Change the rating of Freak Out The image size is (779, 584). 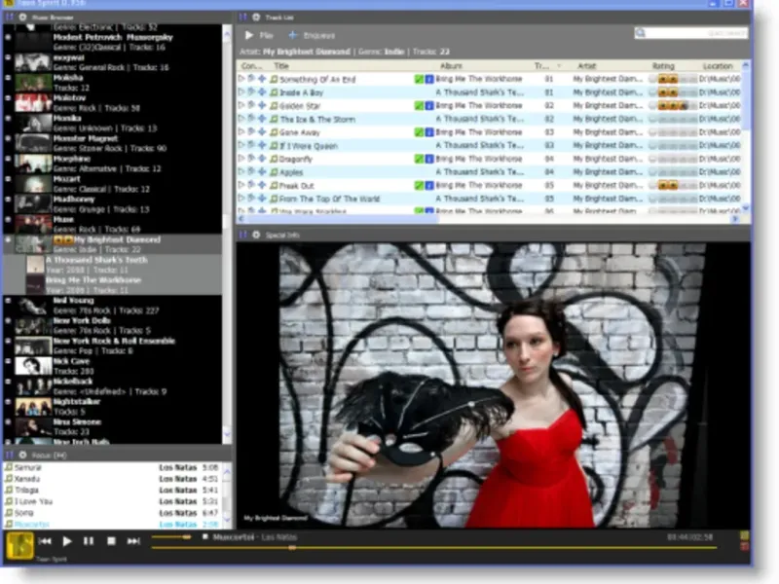pos(673,185)
